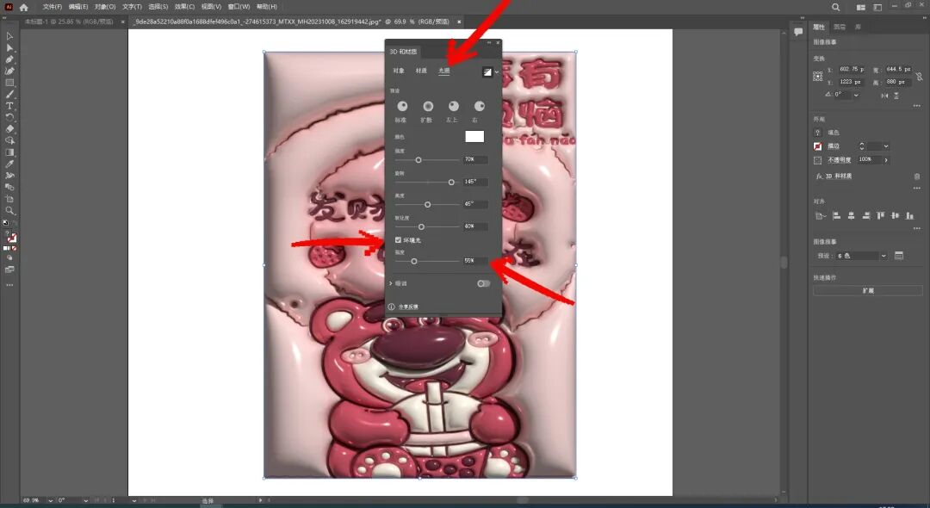
Task: Click the Home icon in top bar
Action: (x=24, y=7)
